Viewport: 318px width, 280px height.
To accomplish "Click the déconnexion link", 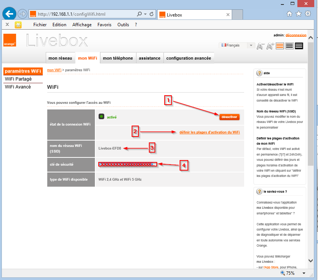I will pyautogui.click(x=296, y=35).
